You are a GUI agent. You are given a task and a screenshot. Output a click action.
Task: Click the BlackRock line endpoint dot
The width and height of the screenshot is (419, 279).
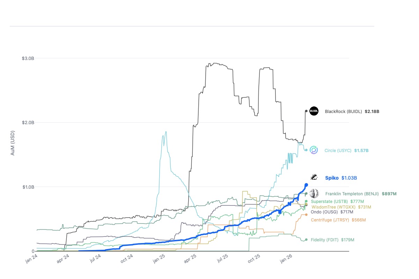306,111
